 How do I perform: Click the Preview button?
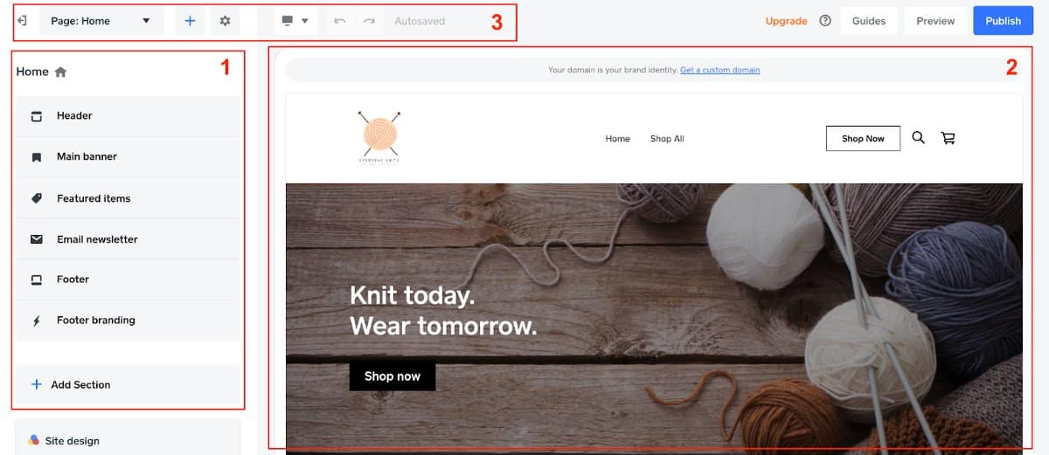(x=935, y=21)
